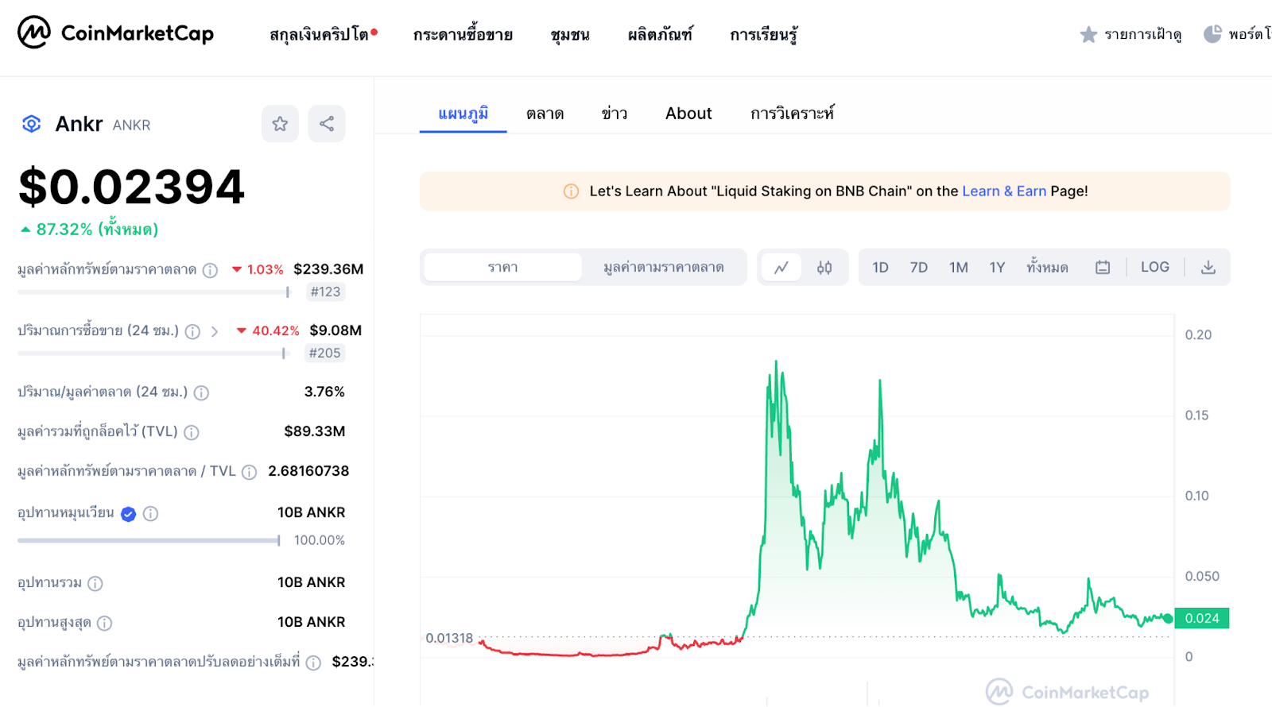Open info for max supply
The height and width of the screenshot is (707, 1272).
[x=104, y=624]
